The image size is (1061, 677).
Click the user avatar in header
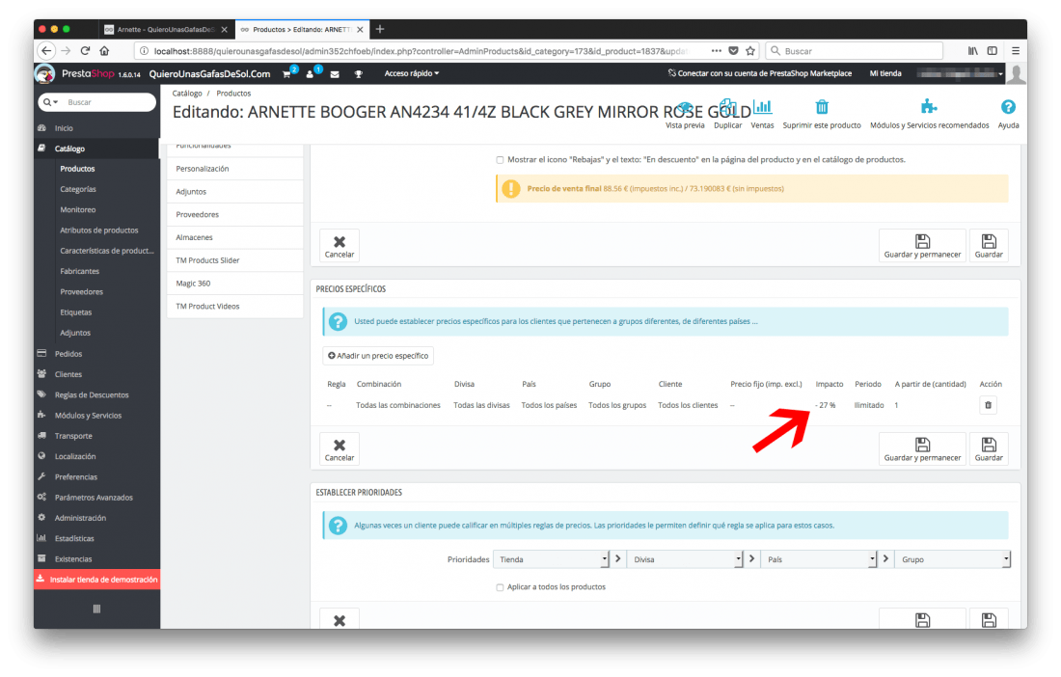1016,73
